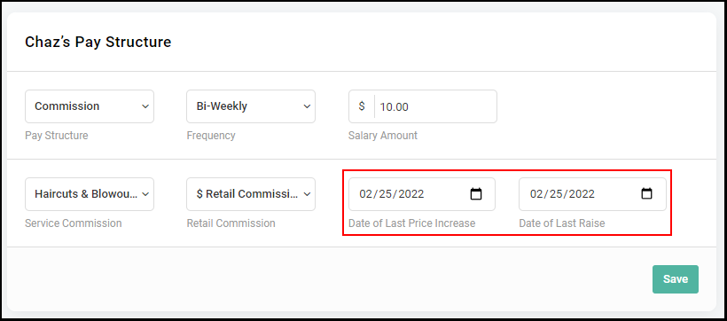Screen dimensions: 727x321
Task: Click the Service Commission label
Action: (74, 223)
